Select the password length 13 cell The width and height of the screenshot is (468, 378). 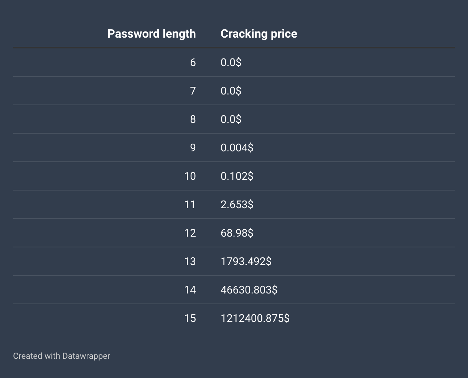[190, 262]
